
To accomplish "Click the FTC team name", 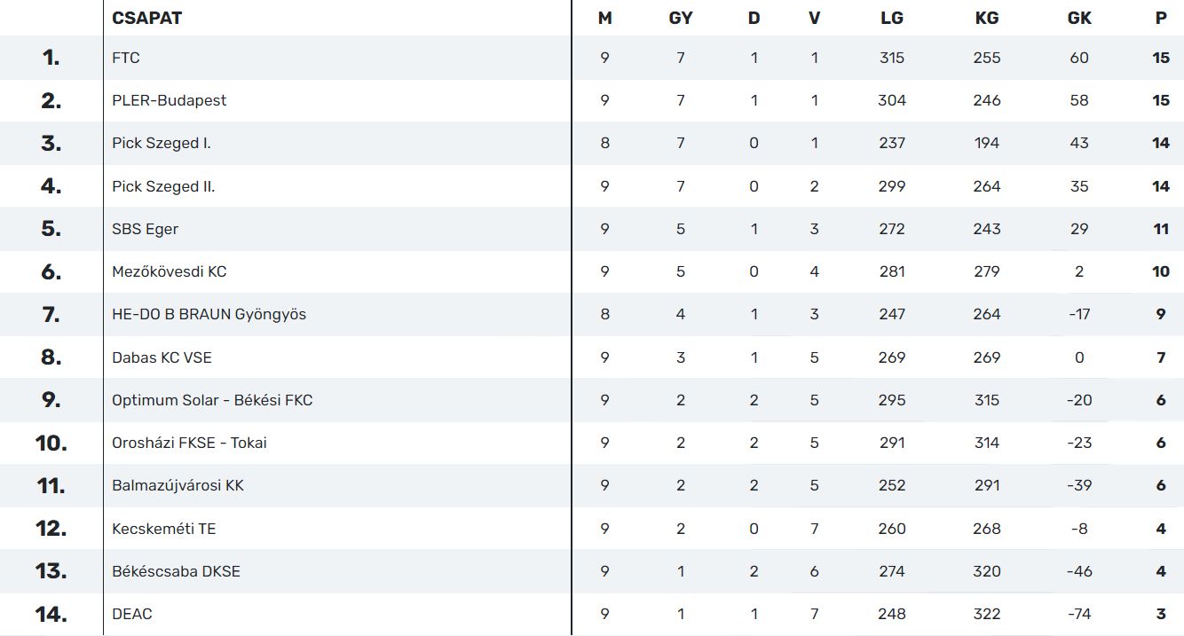I will coord(126,58).
